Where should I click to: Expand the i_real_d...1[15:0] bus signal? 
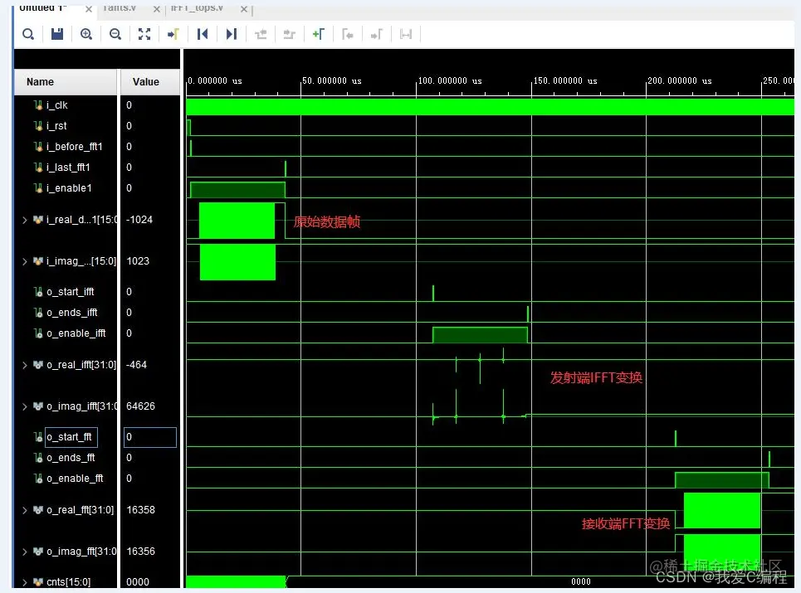[25, 220]
